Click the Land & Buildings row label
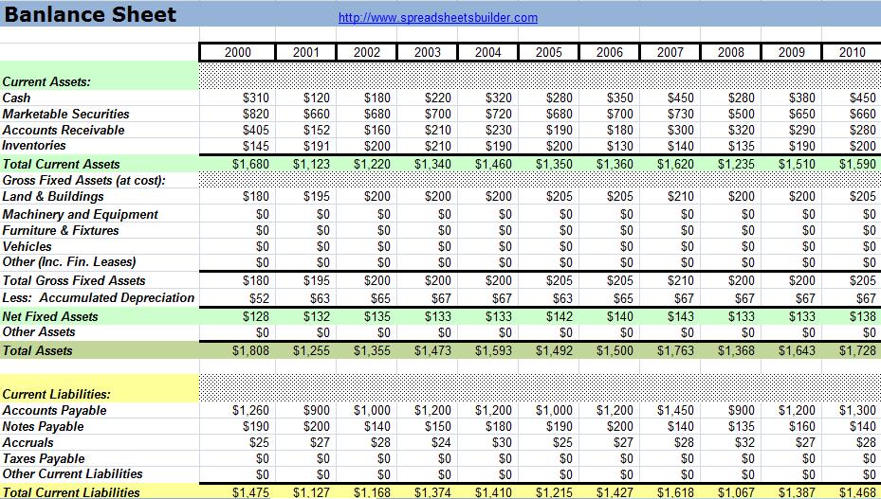The image size is (881, 499). [53, 196]
